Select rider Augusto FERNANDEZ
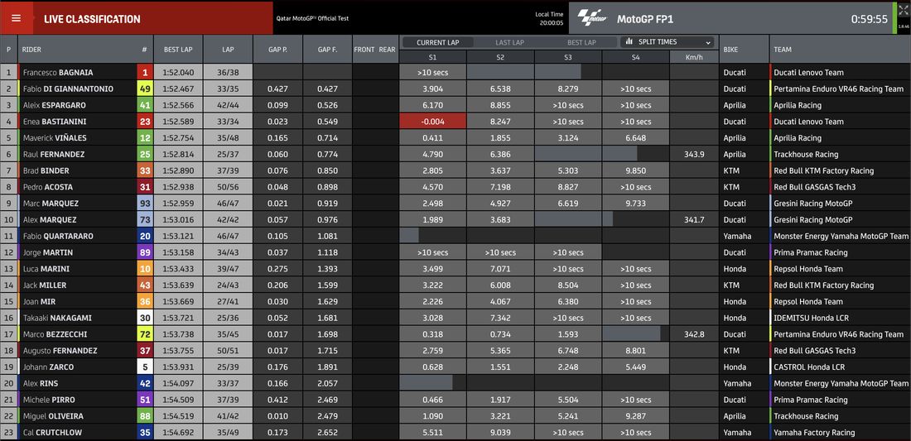 [x=60, y=351]
